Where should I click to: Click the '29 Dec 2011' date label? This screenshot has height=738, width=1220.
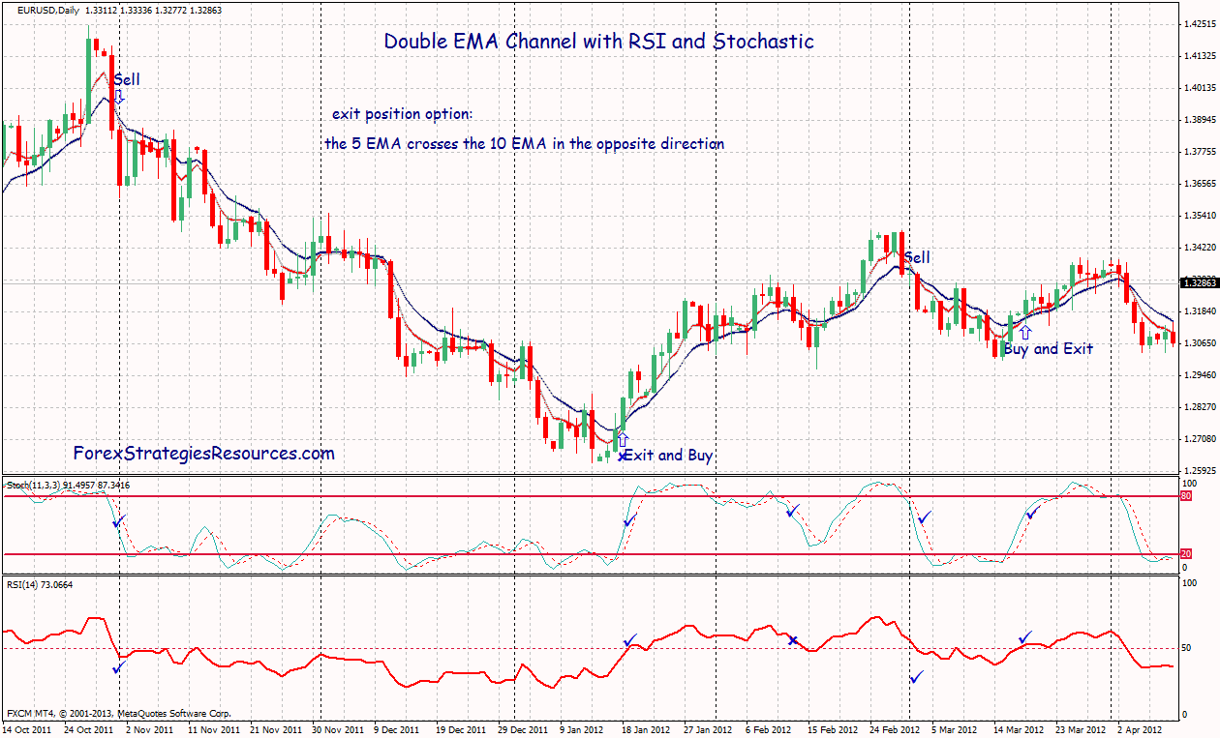click(x=525, y=729)
